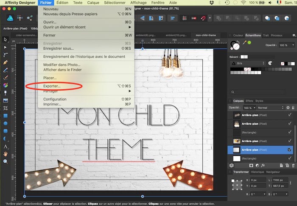Switch to the Pixel persona
This screenshot has width=297, height=206.
[x=20, y=18]
